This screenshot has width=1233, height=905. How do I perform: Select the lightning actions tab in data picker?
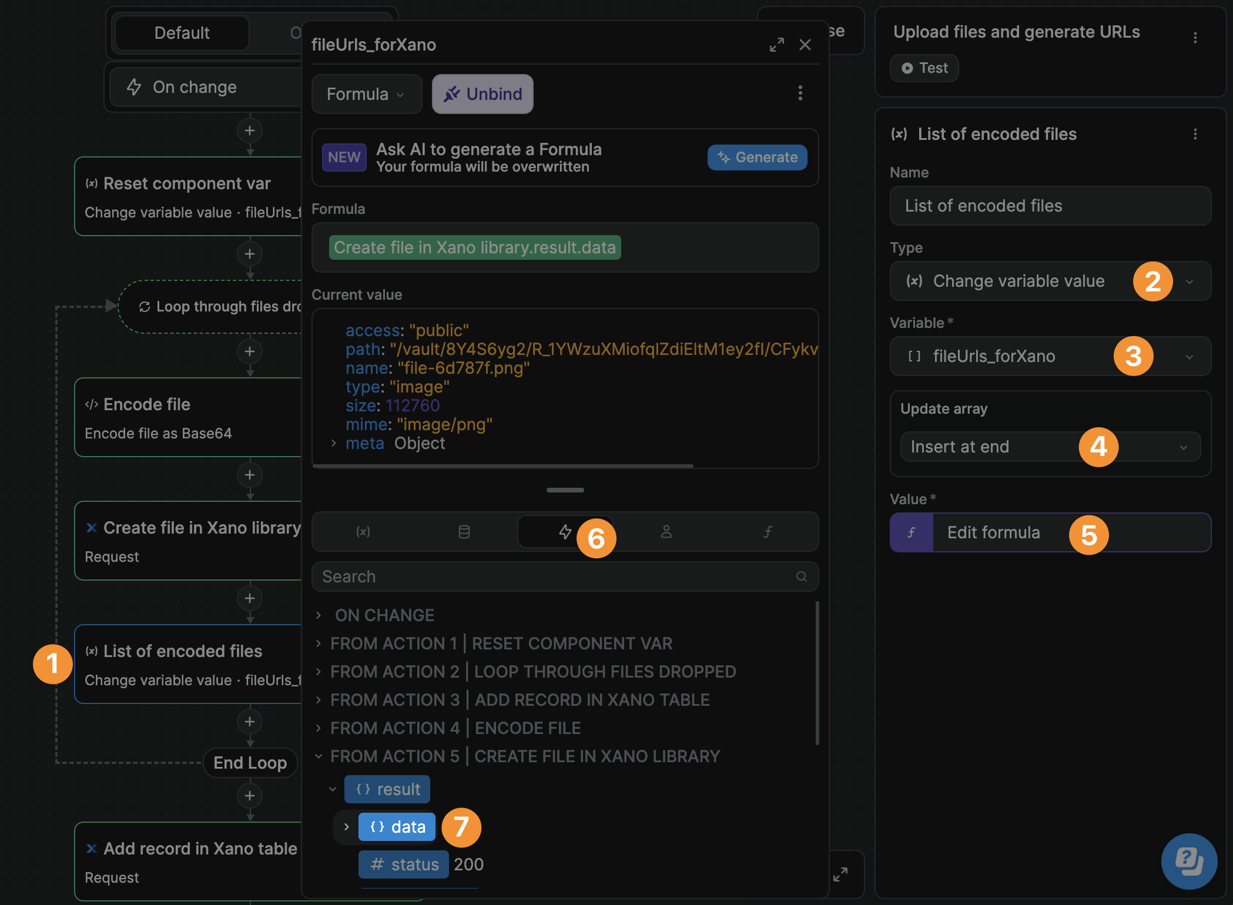click(564, 532)
